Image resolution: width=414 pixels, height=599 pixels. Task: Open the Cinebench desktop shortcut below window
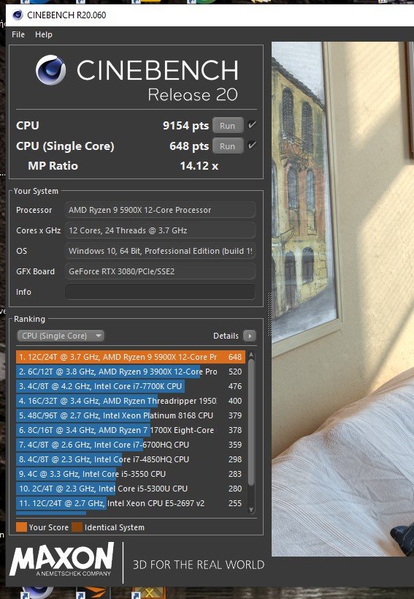pos(37,592)
